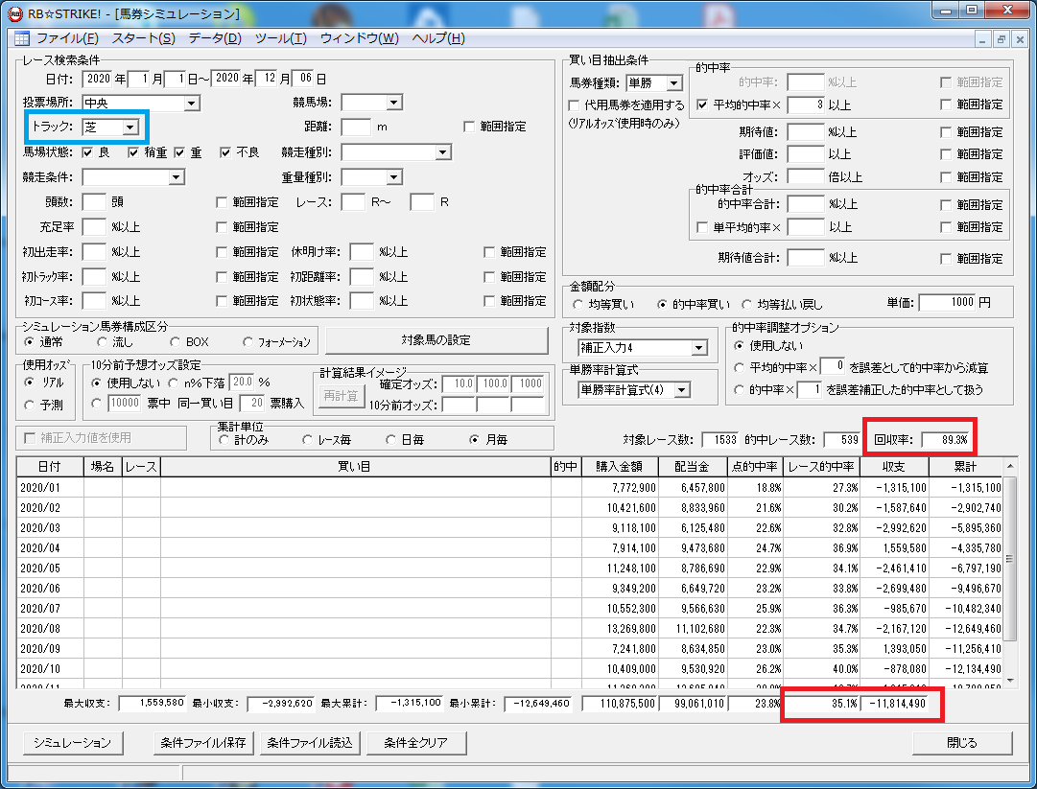
Task: Uncheck the 不良 track condition checkbox
Action: (x=225, y=152)
